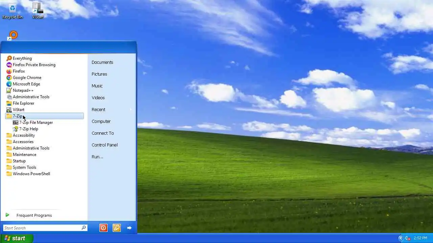Open Firefox Private Browsing
Image resolution: width=433 pixels, height=243 pixels.
31,65
